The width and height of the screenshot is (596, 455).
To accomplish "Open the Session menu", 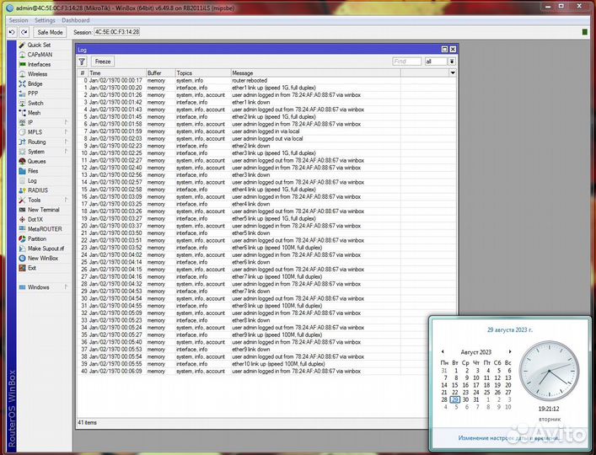I will tap(19, 20).
